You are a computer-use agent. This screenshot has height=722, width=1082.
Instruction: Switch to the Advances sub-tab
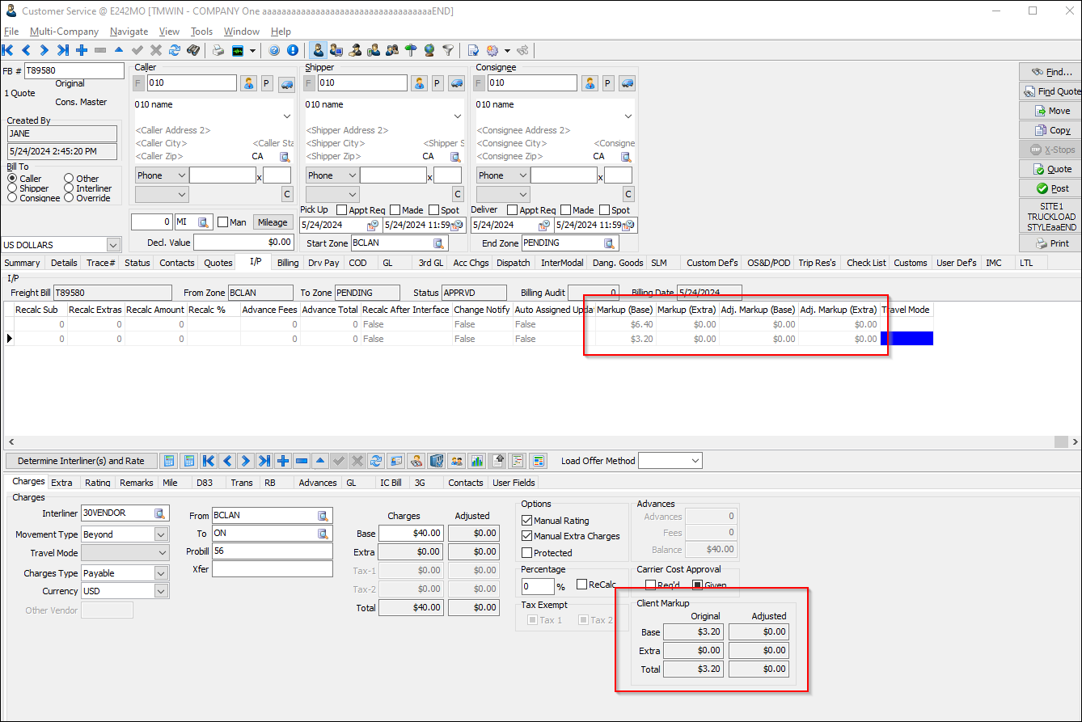(x=318, y=483)
